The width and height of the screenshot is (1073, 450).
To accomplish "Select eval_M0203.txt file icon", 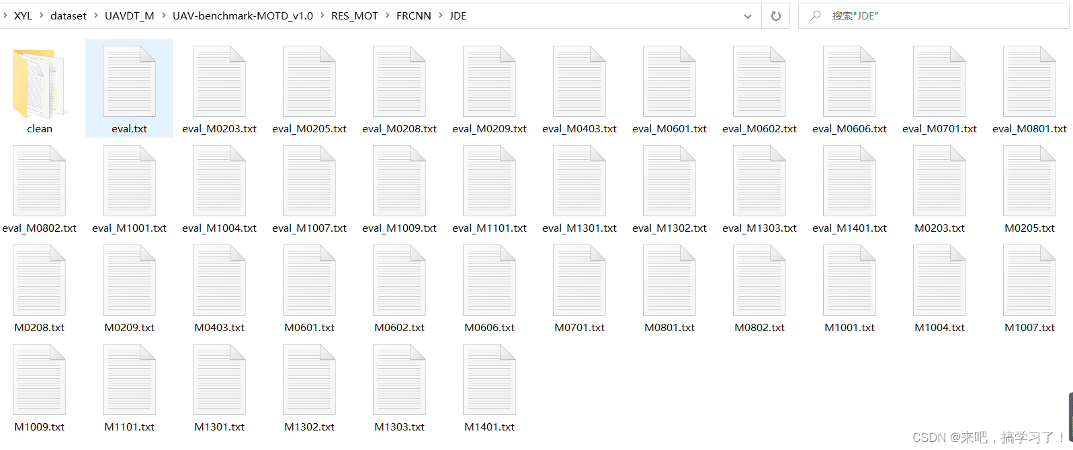I will pyautogui.click(x=219, y=81).
